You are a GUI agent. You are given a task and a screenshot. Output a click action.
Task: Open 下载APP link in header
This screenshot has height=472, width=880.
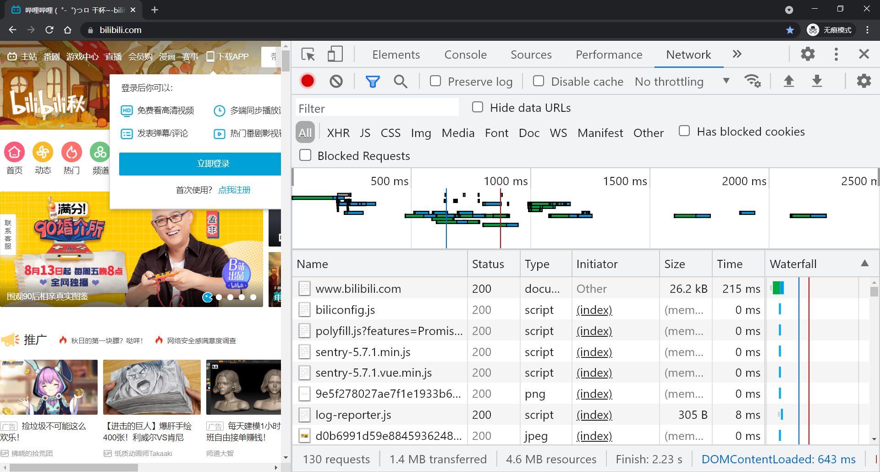pyautogui.click(x=228, y=56)
